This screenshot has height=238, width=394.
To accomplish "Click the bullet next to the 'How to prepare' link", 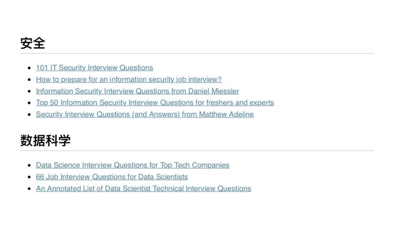I will (30, 80).
